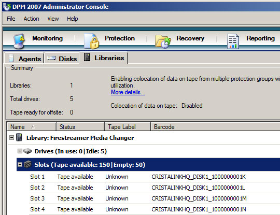This screenshot has width=280, height=215.
Task: Click the Slot 3 Tape available status
Action: tap(75, 198)
